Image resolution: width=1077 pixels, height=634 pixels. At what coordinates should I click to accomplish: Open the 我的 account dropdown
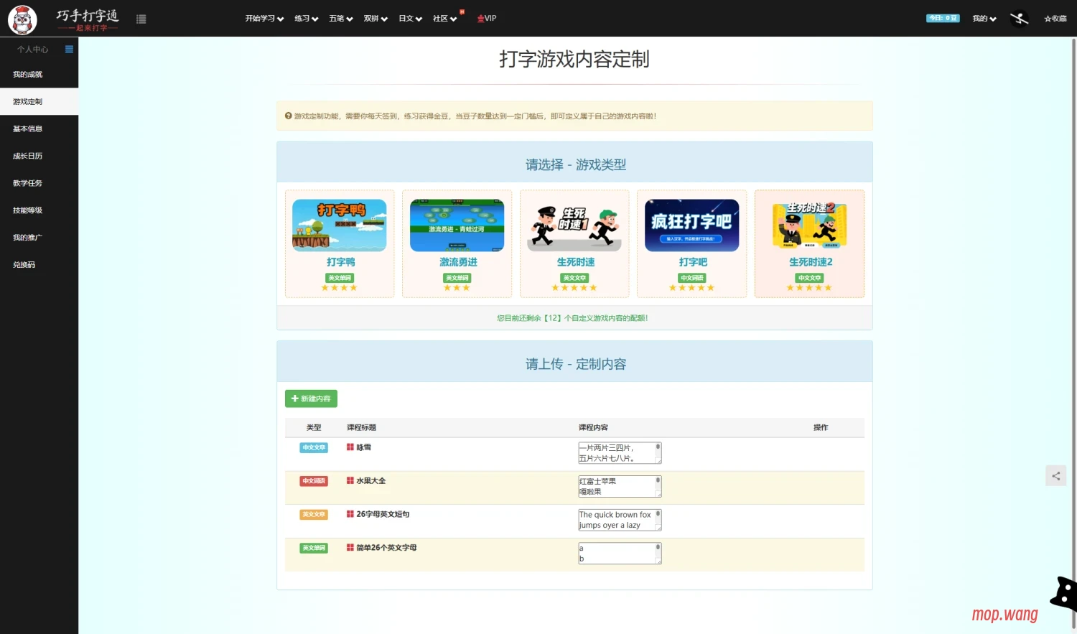click(984, 19)
